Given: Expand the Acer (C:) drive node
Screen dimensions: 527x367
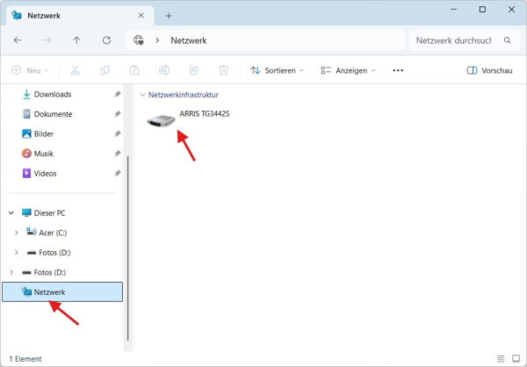Looking at the screenshot, I should pos(16,233).
